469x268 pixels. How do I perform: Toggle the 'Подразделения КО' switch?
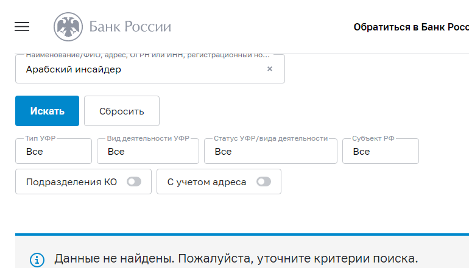pos(134,182)
